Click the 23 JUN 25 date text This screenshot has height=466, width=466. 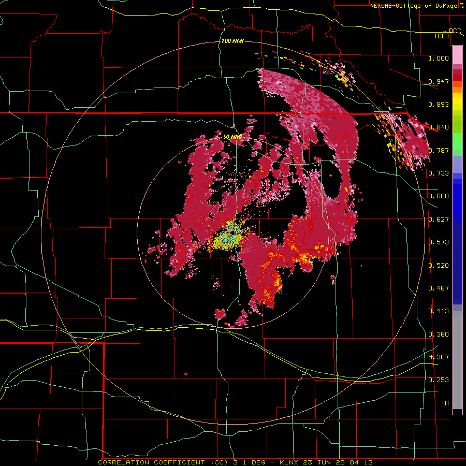pos(323,462)
